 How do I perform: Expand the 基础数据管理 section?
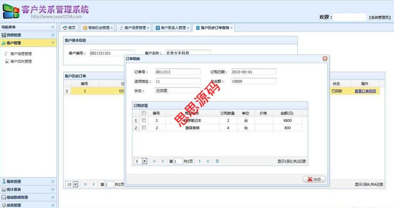coord(53,198)
